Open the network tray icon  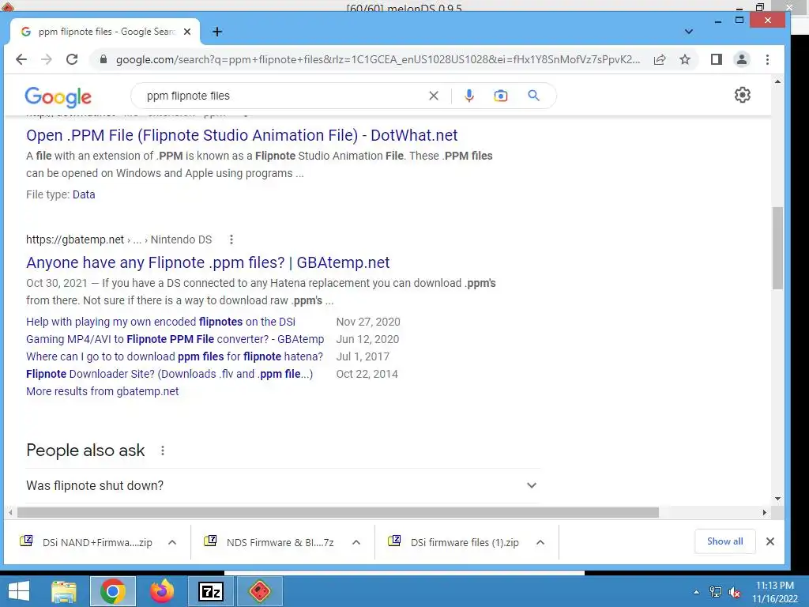[x=715, y=592]
